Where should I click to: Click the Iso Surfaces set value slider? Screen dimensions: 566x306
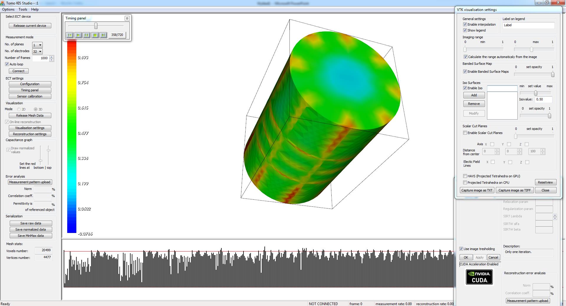click(536, 93)
